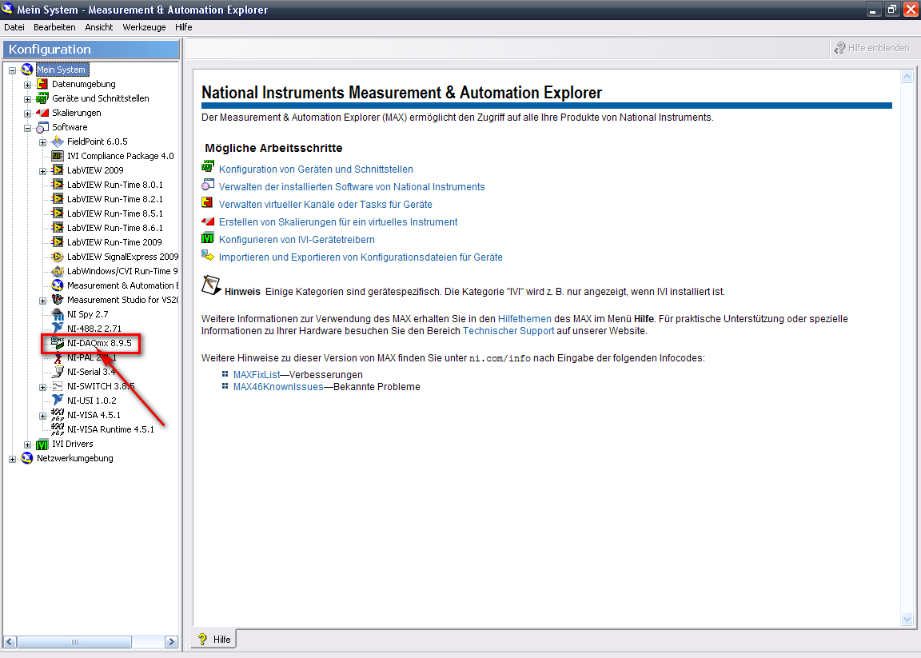Expand the NI-SWITCH 3.8.5 node
Screen dimensions: 921x658
click(43, 387)
